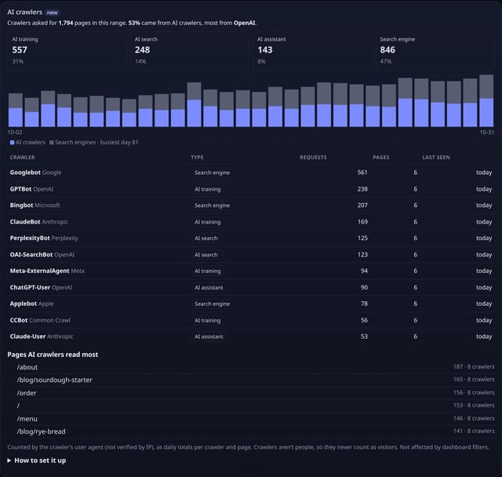Click the Applebot crawler name
502x477 pixels.
pyautogui.click(x=24, y=304)
